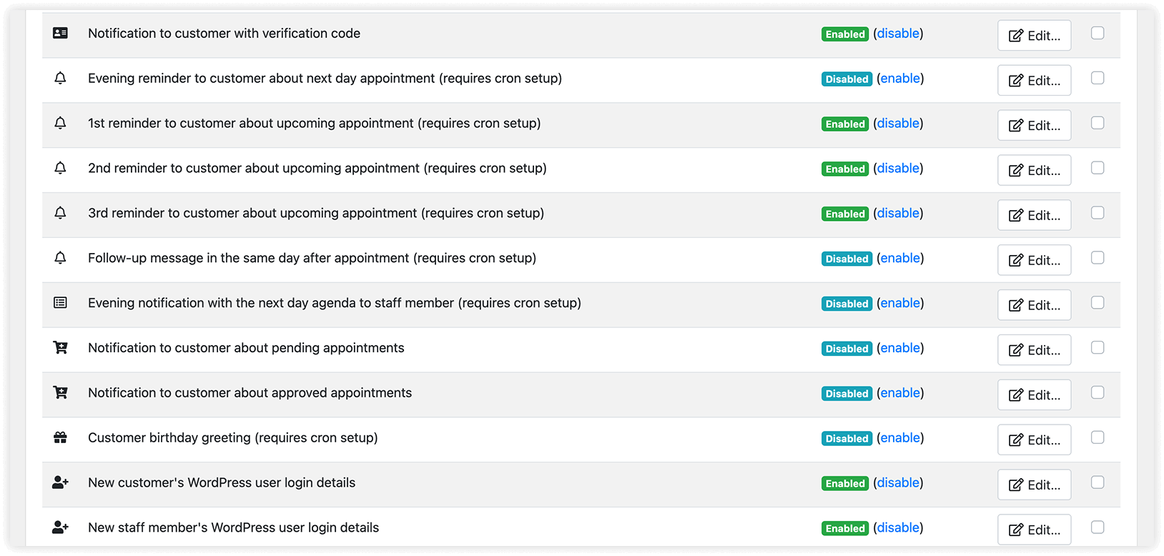Open Edit for the 1st reminder
This screenshot has width=1164, height=556.
(1034, 126)
